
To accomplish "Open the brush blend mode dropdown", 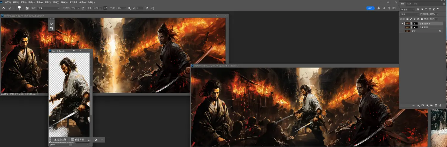I will (x=48, y=8).
